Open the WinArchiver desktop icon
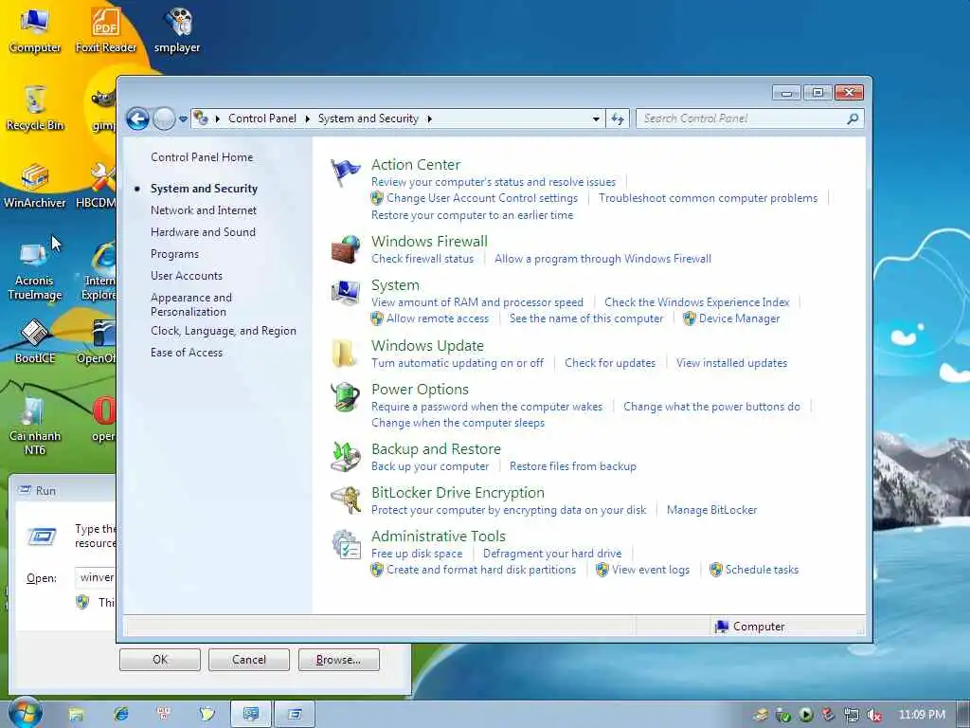This screenshot has width=970, height=728. pyautogui.click(x=35, y=186)
